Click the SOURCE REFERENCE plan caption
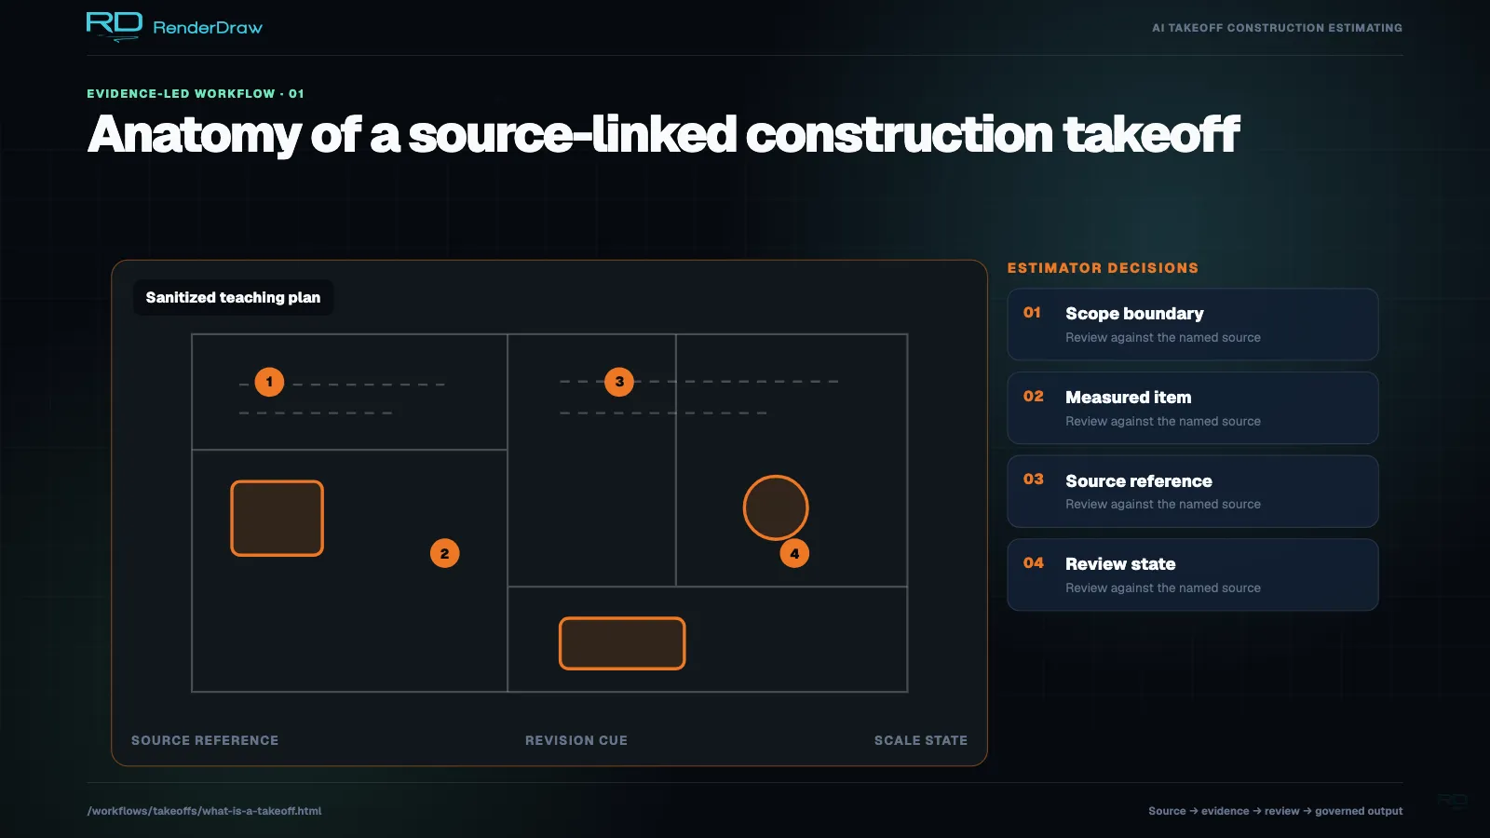The width and height of the screenshot is (1490, 838). pyautogui.click(x=205, y=740)
